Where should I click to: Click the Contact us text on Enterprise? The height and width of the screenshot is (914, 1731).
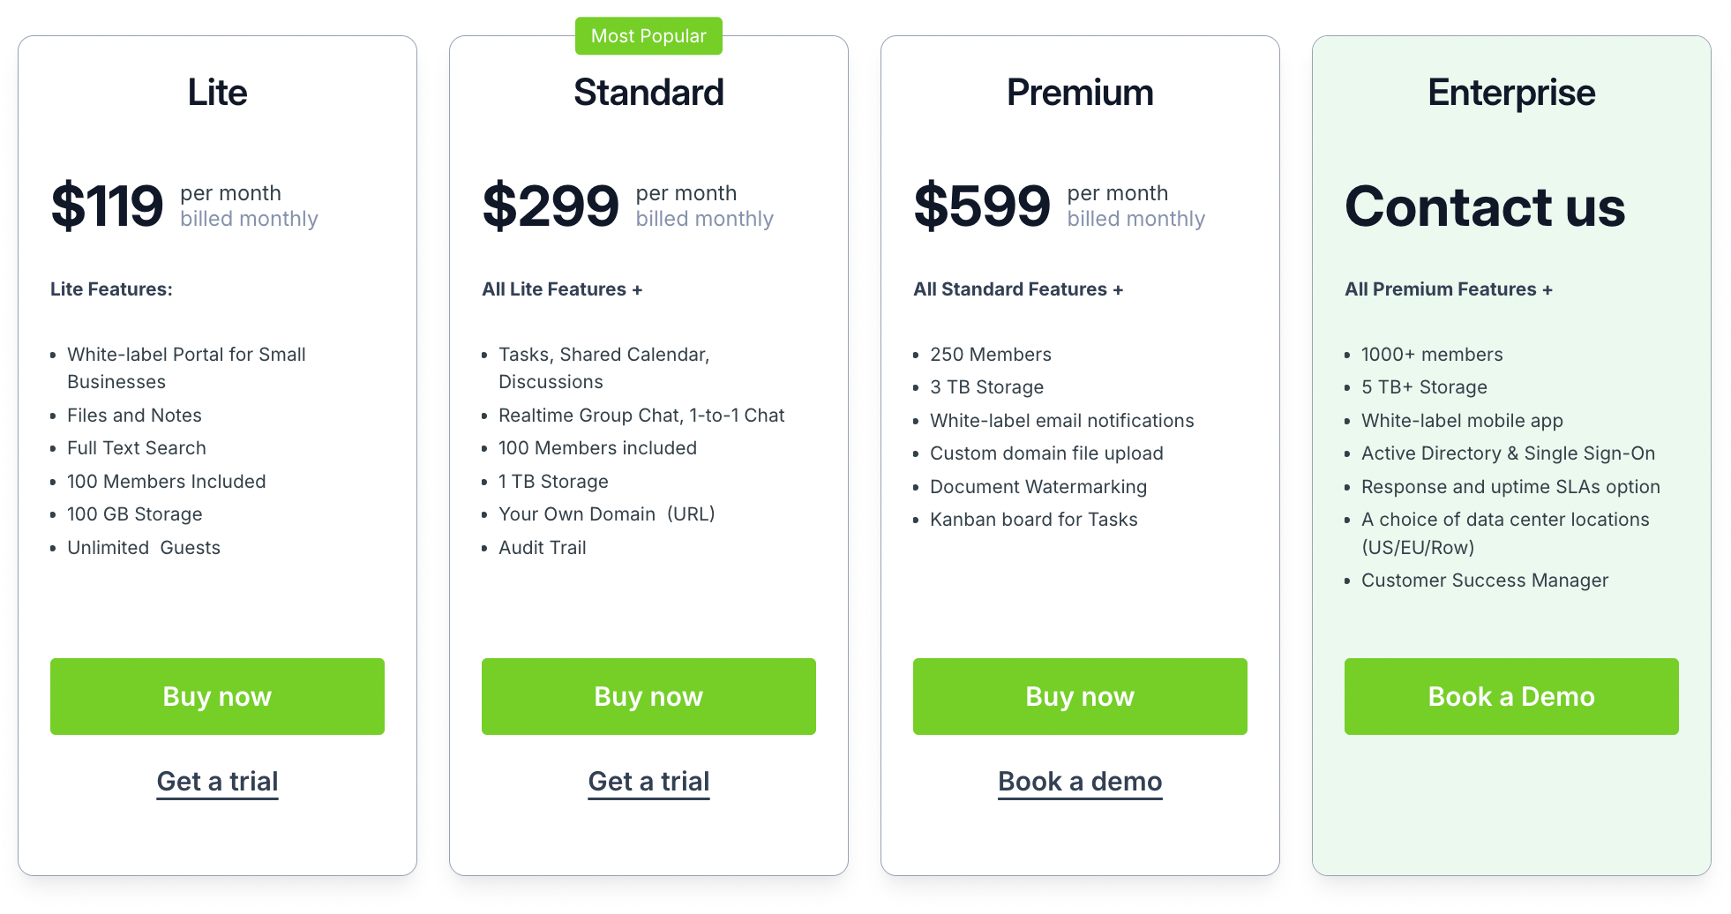tap(1485, 208)
